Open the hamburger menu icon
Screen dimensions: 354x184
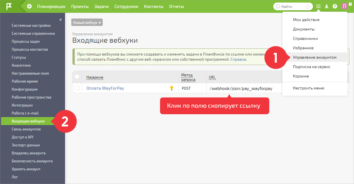click(318, 6)
